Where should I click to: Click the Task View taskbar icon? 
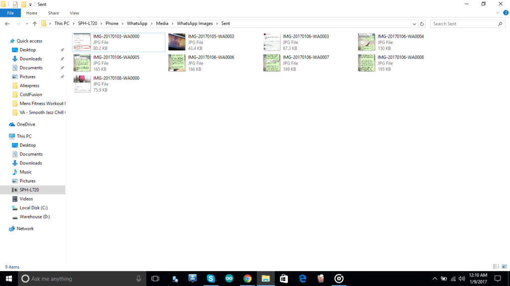click(x=155, y=279)
